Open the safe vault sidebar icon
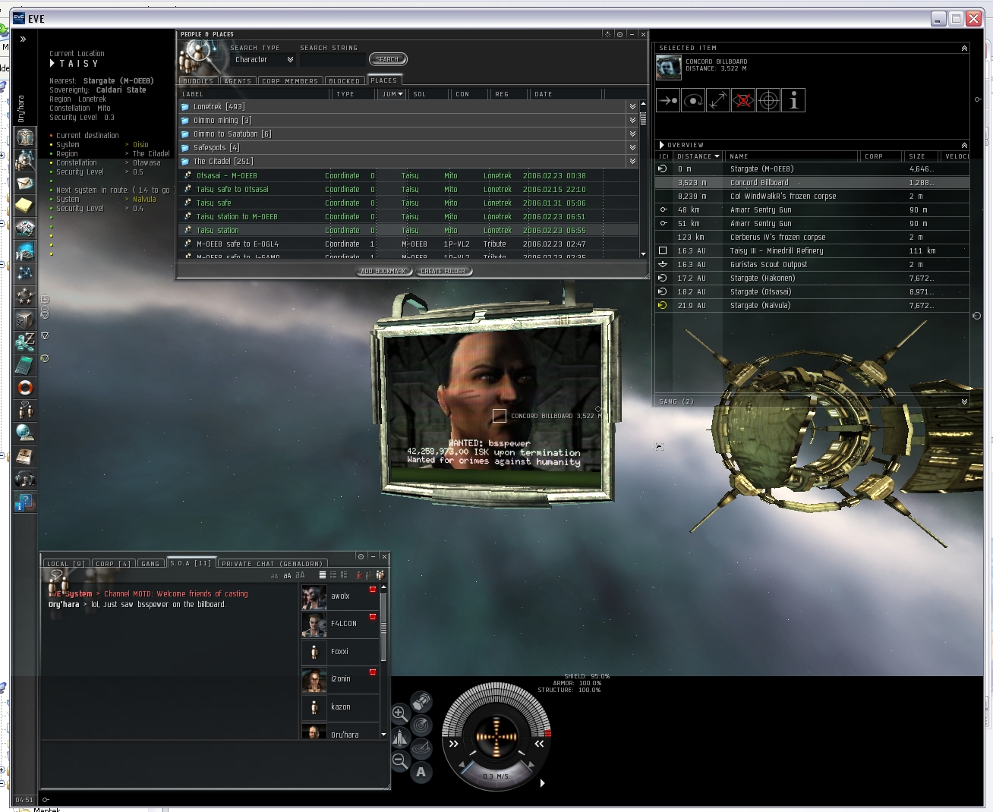The image size is (993, 812). point(25,319)
